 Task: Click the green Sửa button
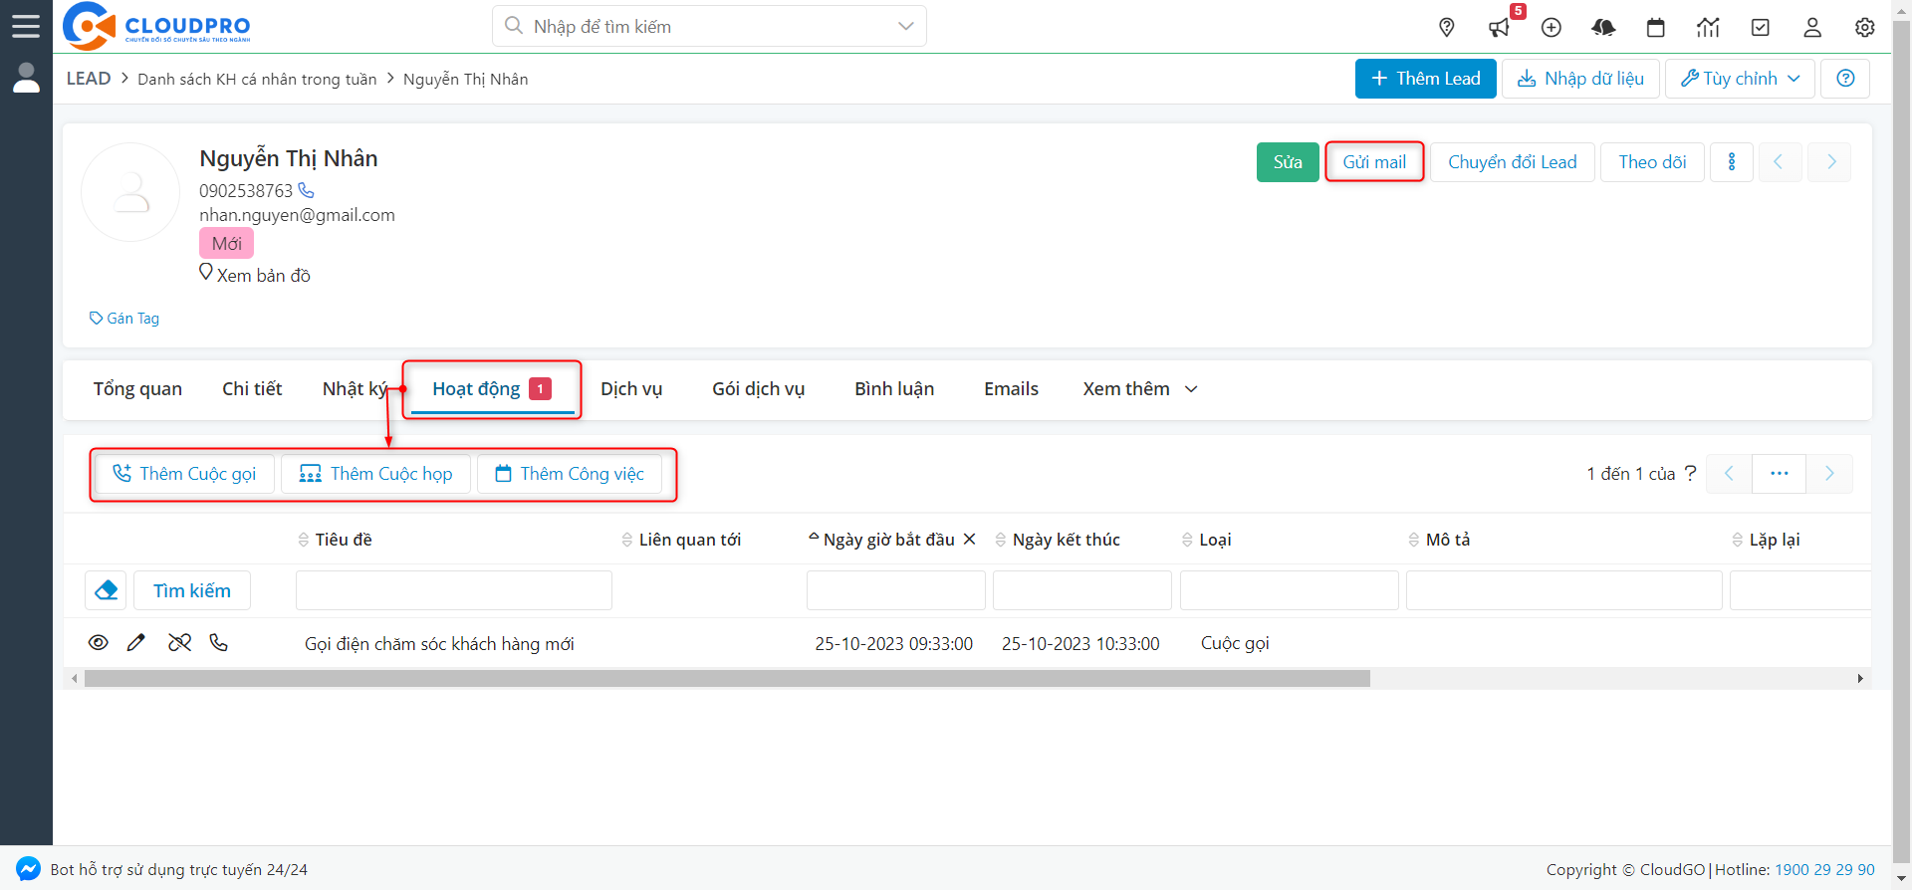(1288, 162)
